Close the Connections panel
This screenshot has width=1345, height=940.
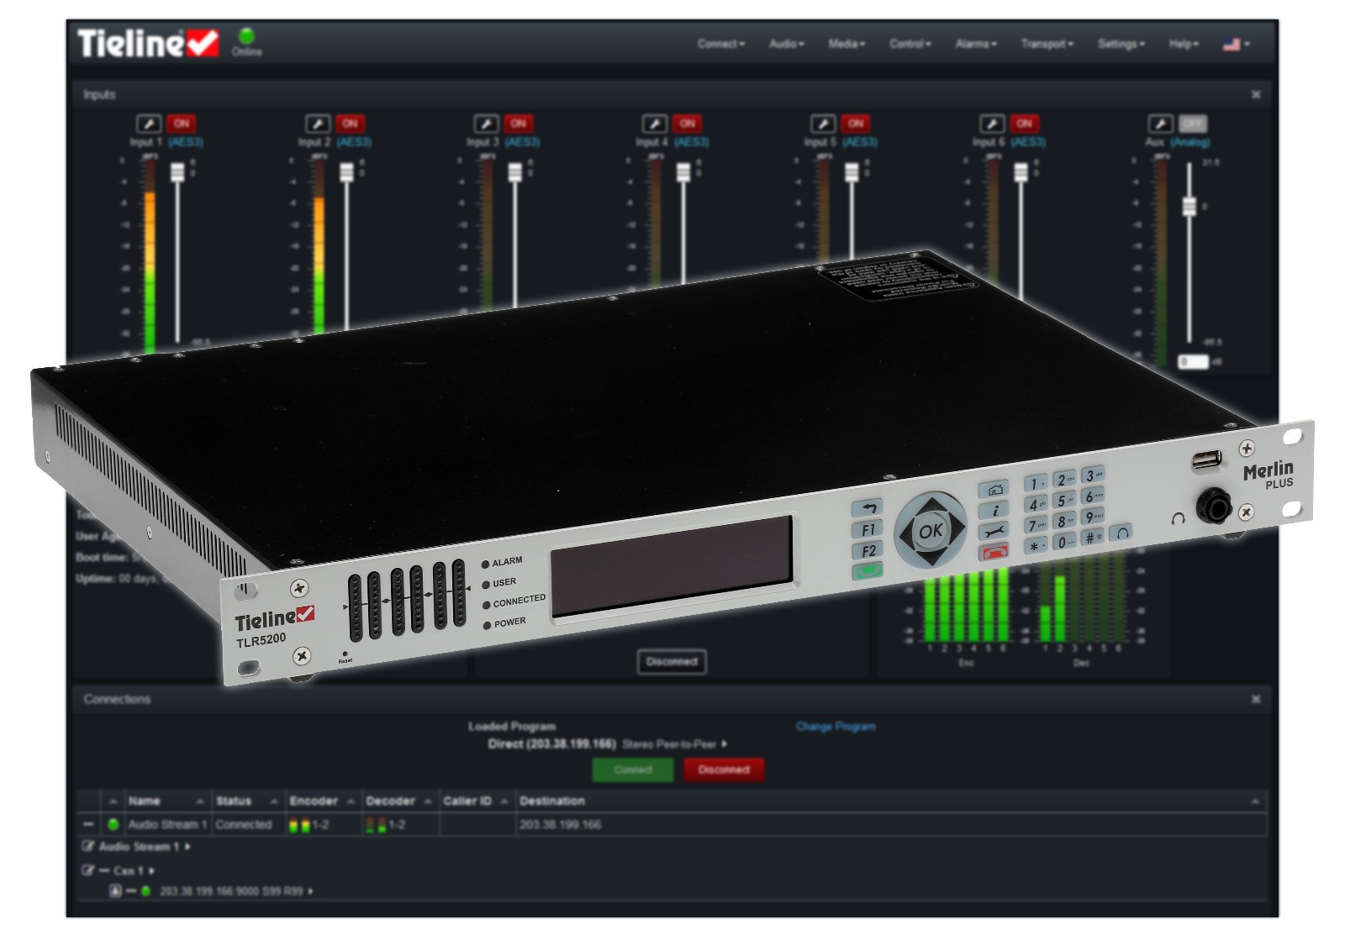point(1256,699)
